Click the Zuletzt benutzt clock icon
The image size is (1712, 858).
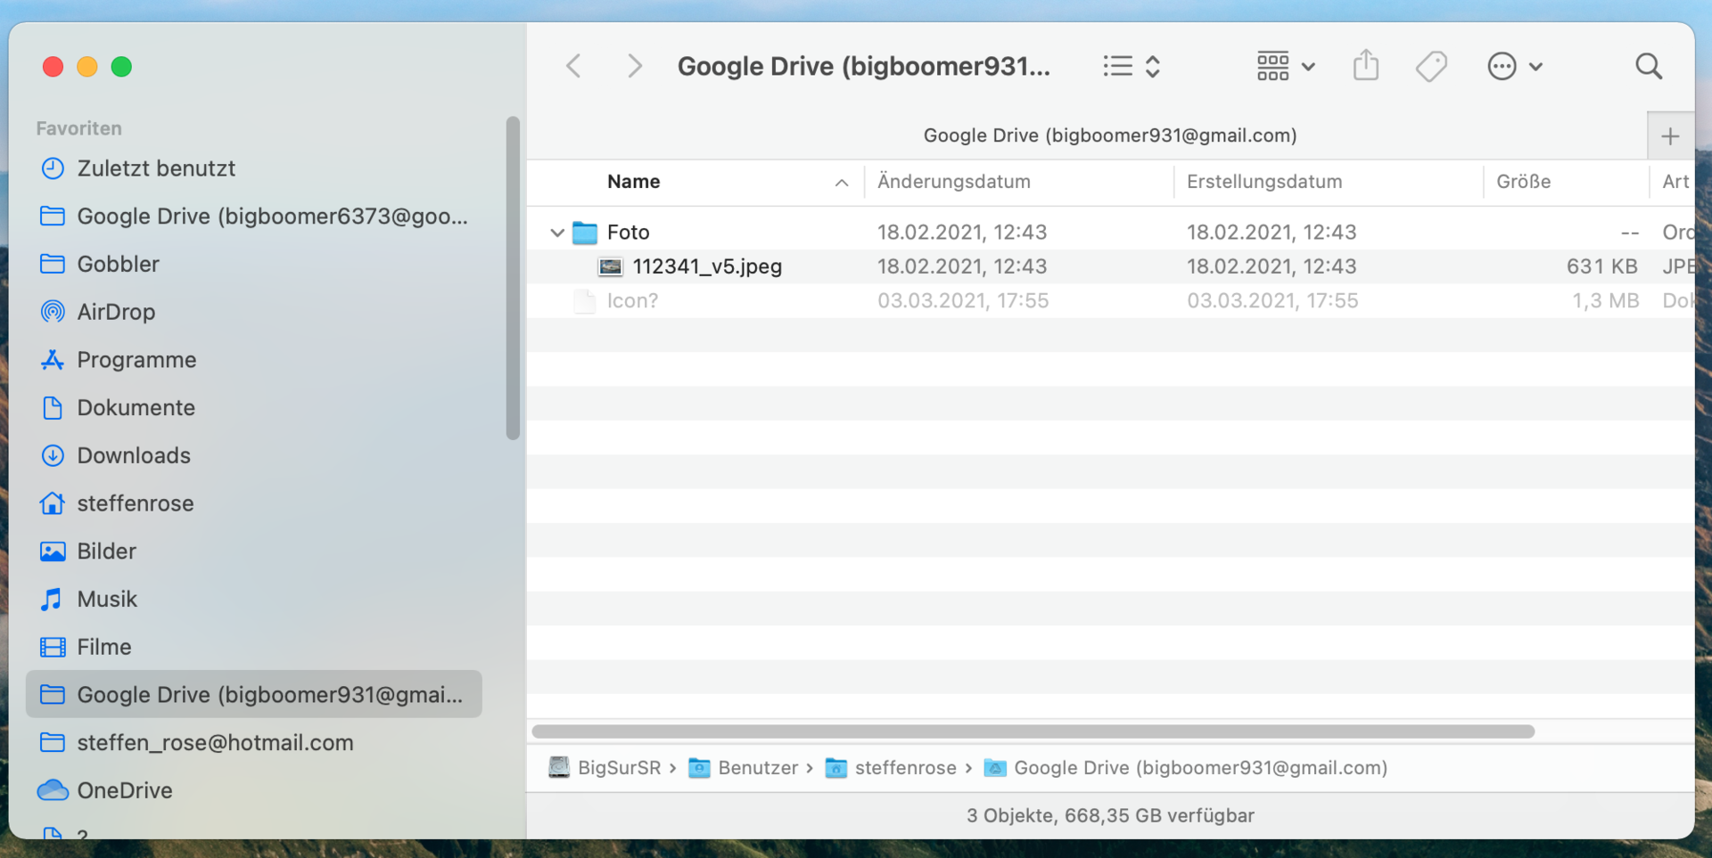click(x=53, y=168)
